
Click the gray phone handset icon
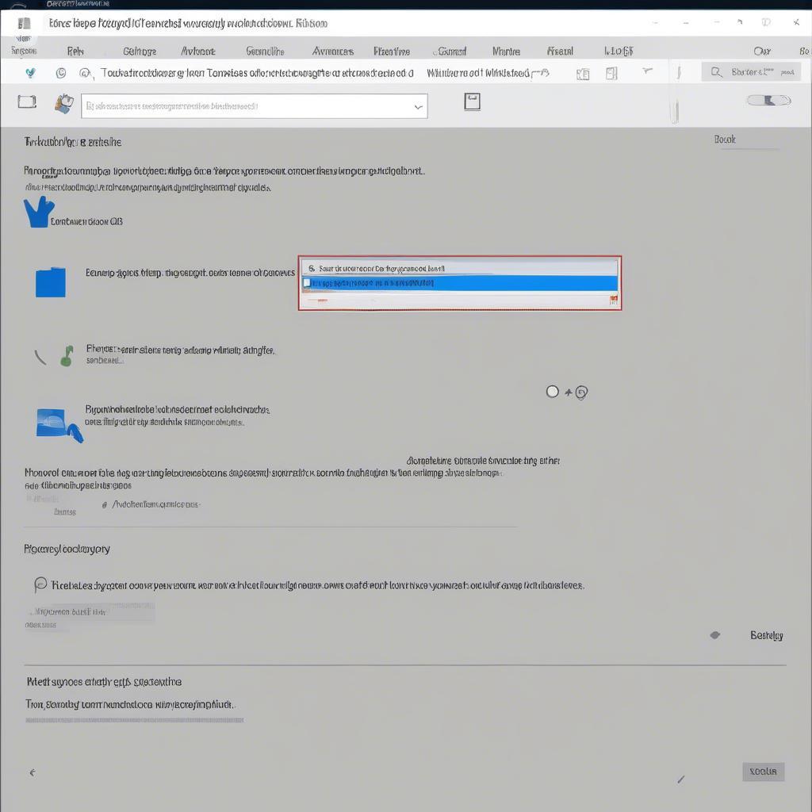point(40,358)
